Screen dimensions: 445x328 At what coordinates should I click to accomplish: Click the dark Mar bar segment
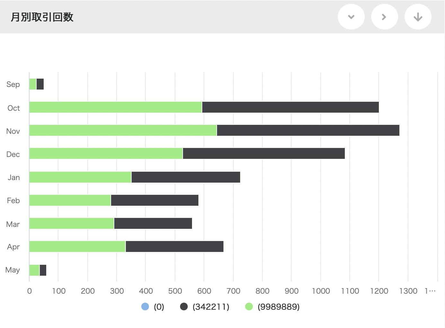(x=153, y=223)
